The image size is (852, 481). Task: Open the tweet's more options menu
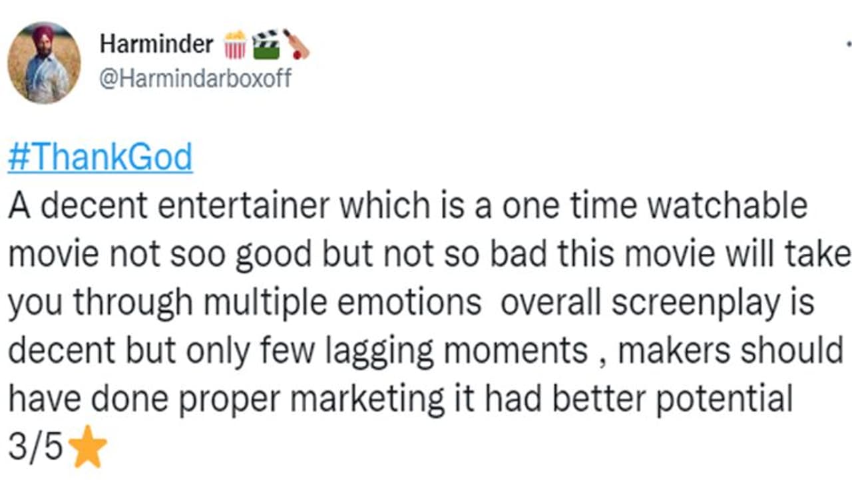(847, 41)
